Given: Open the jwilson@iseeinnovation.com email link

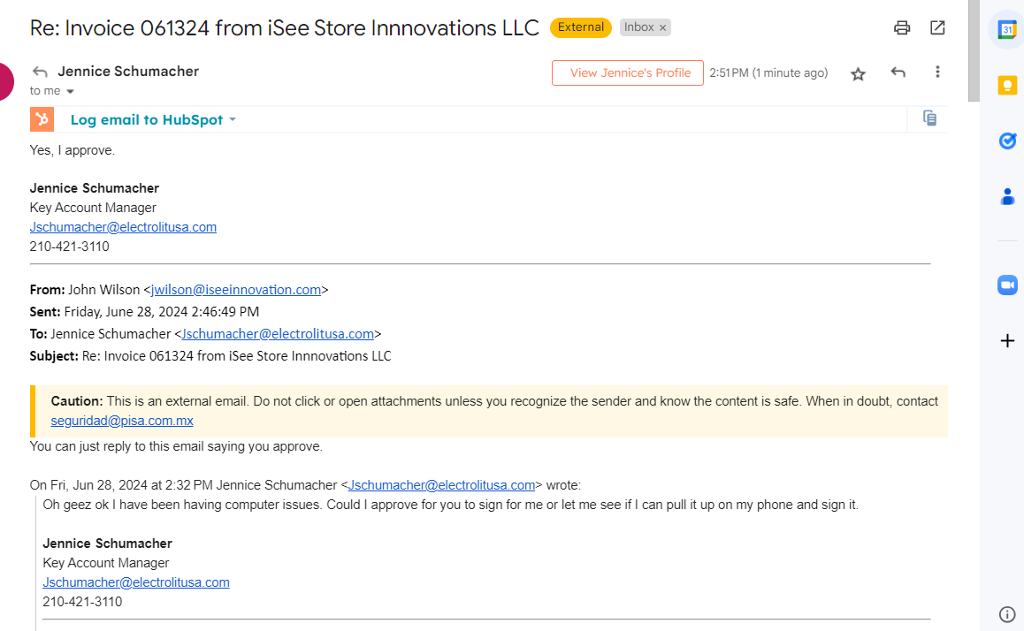Looking at the screenshot, I should [236, 290].
